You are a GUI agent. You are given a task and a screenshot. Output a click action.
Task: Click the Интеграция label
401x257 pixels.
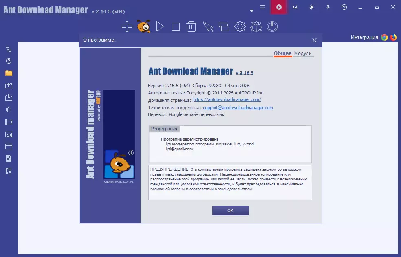pos(364,37)
